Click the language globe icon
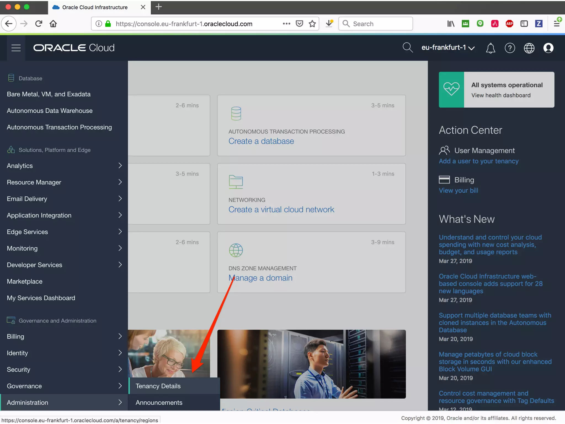The image size is (565, 424). coord(529,48)
